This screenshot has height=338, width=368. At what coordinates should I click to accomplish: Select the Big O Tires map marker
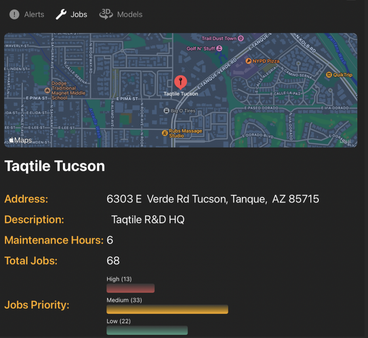[166, 111]
